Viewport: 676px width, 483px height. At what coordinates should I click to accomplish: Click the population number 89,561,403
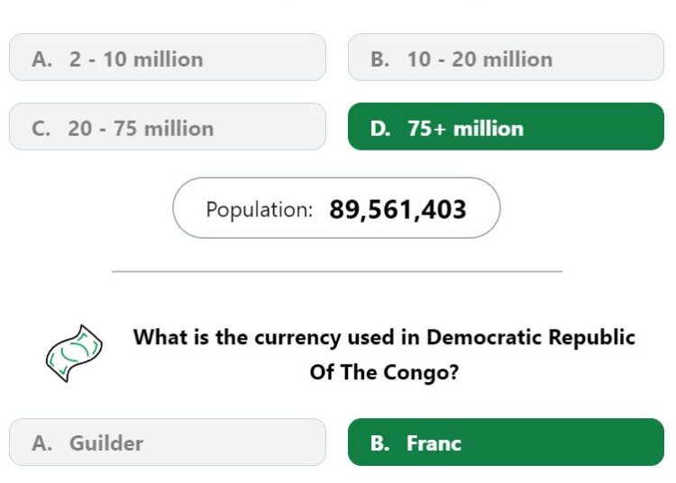[397, 210]
